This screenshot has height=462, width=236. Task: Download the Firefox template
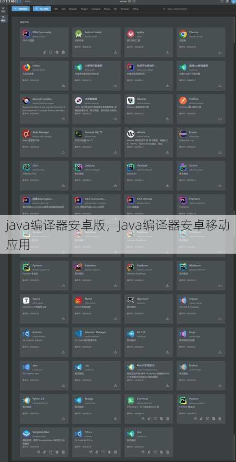click(63, 85)
